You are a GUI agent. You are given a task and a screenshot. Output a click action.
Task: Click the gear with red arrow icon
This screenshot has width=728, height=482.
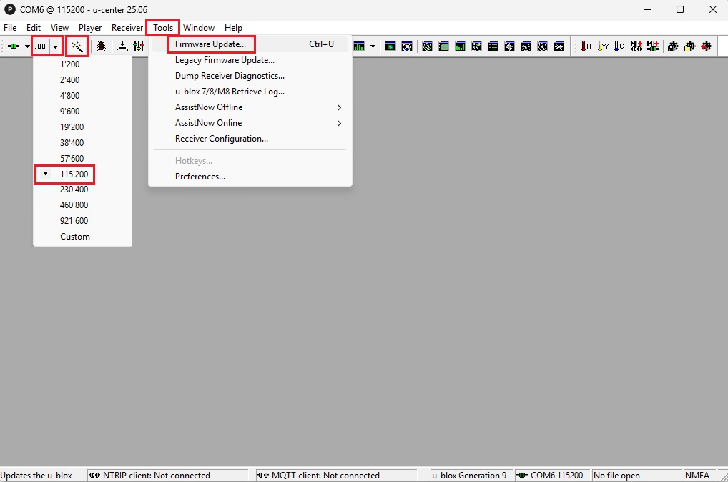(x=707, y=46)
